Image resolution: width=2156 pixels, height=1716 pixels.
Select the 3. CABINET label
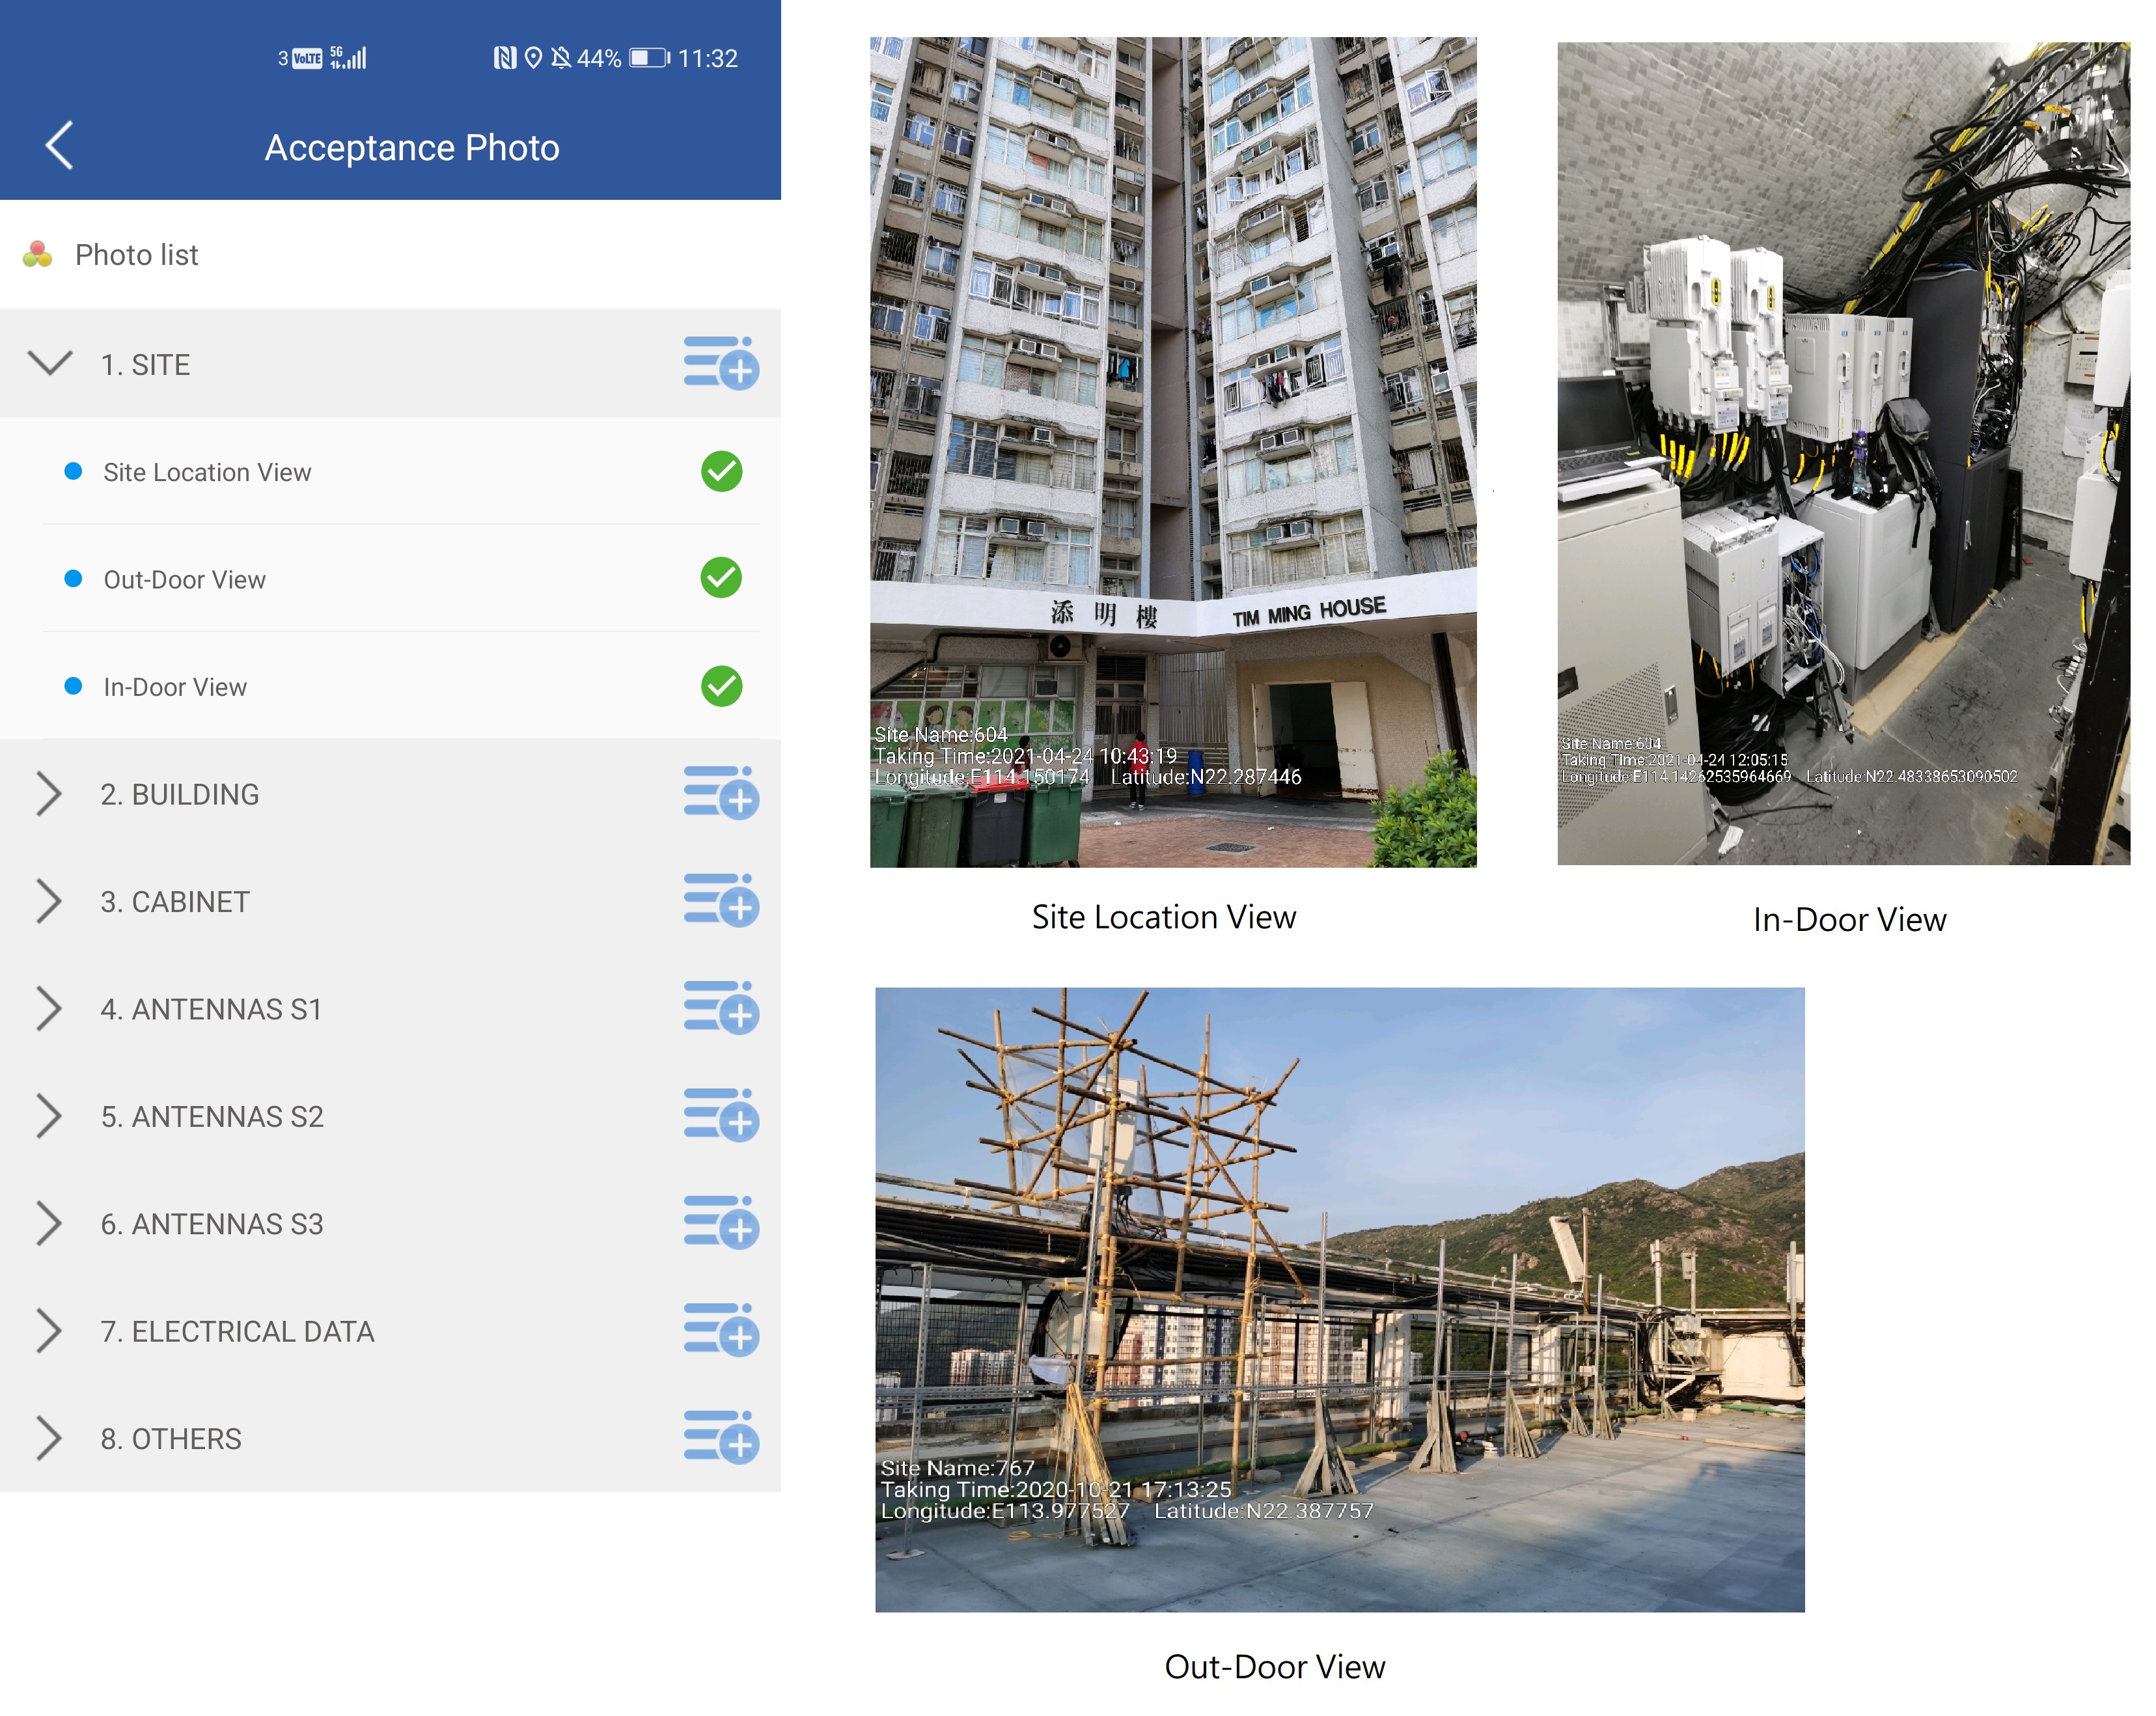[175, 902]
